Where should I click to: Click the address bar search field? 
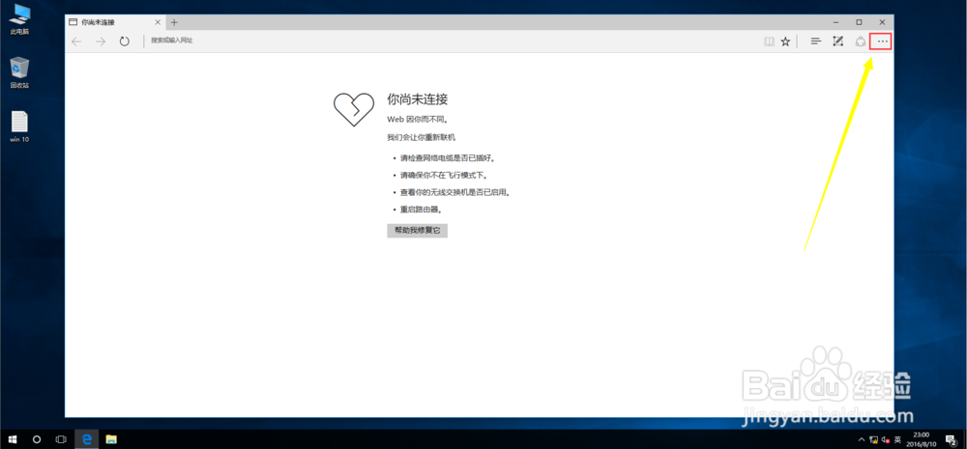pyautogui.click(x=454, y=41)
